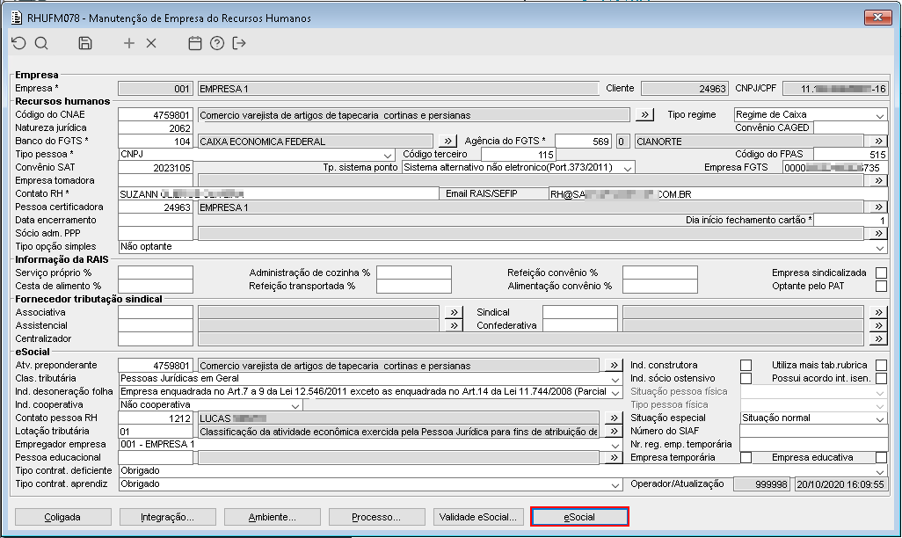
Task: Save the record with floppy icon
Action: (x=85, y=43)
